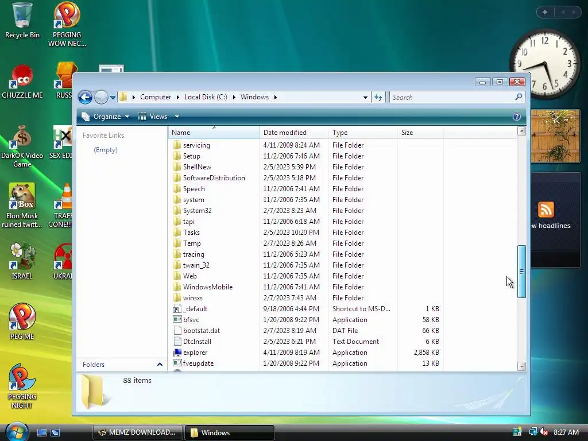Expand the address bar history dropdown
588x441 pixels.
pos(365,98)
